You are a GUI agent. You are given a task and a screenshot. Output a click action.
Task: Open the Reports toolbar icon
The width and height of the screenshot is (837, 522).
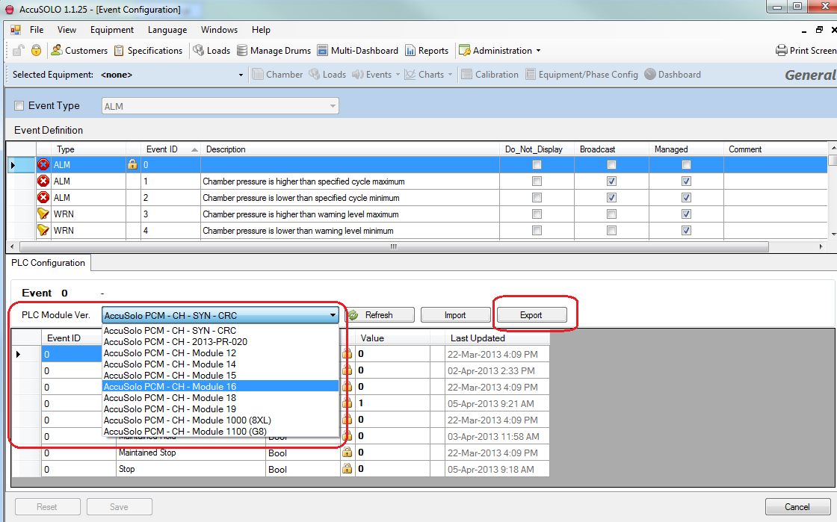(x=410, y=51)
